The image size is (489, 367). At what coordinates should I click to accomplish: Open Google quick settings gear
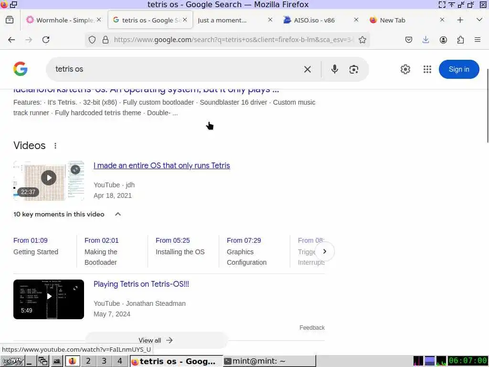tap(405, 69)
